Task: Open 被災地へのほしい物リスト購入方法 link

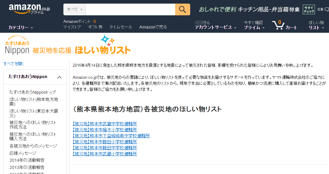Action: tap(33, 137)
